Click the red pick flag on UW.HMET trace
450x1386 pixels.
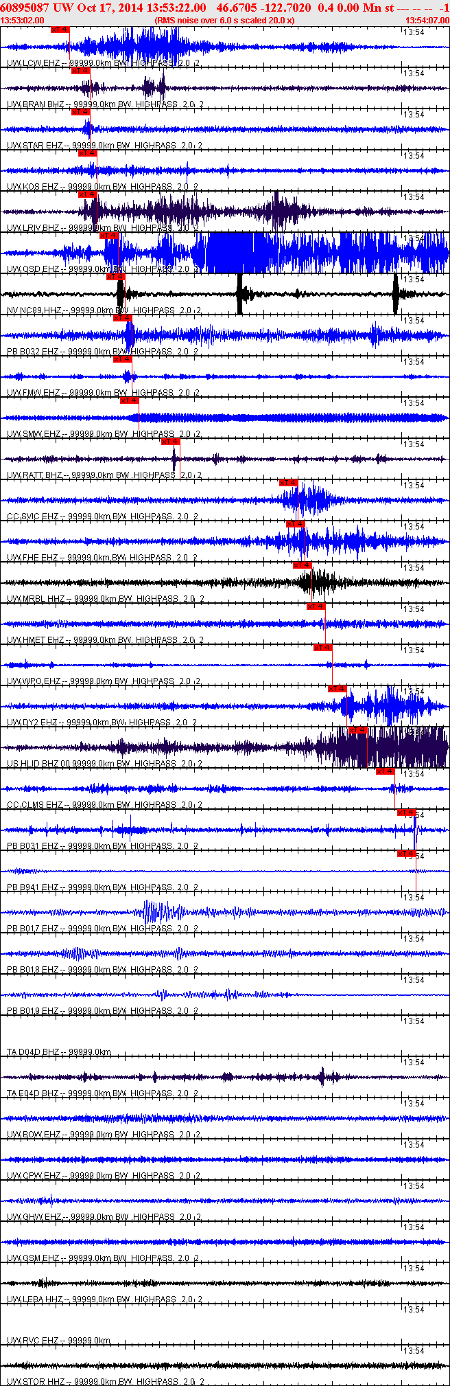point(317,606)
